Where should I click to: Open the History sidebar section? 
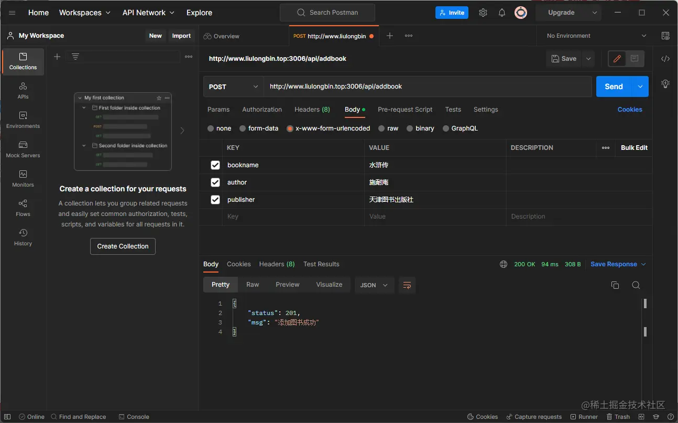pyautogui.click(x=23, y=237)
